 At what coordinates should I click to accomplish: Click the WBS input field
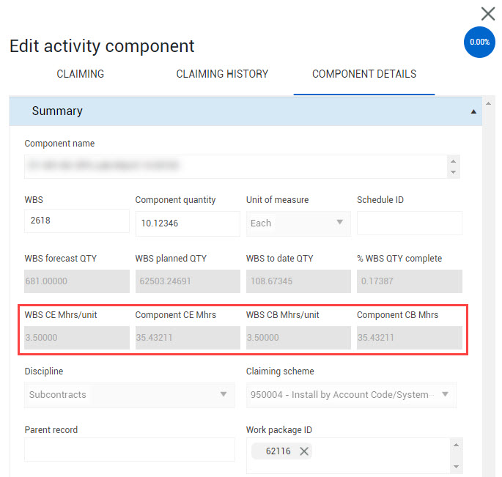point(77,221)
